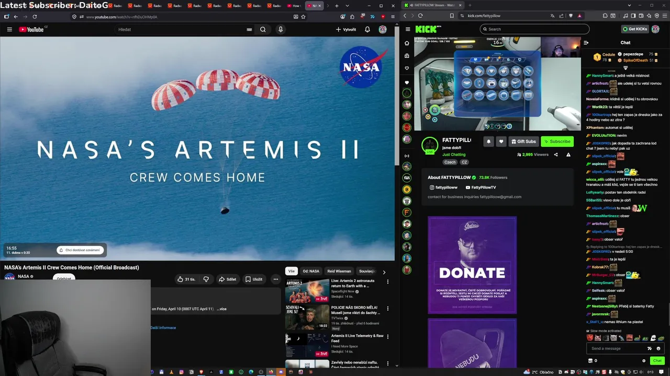Open the YouTube notifications bell
This screenshot has height=376, width=670.
[x=367, y=29]
